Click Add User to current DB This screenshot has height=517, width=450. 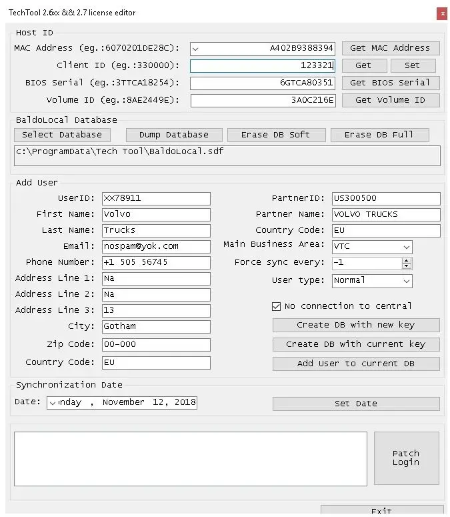pyautogui.click(x=356, y=364)
